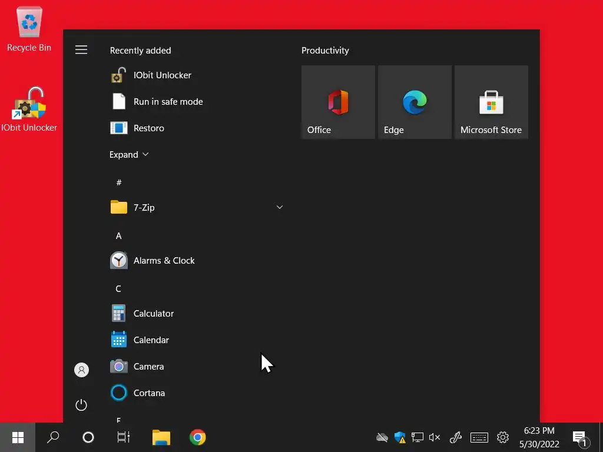Viewport: 603px width, 452px height.
Task: Open the 7-Zip folder entry
Action: (197, 208)
